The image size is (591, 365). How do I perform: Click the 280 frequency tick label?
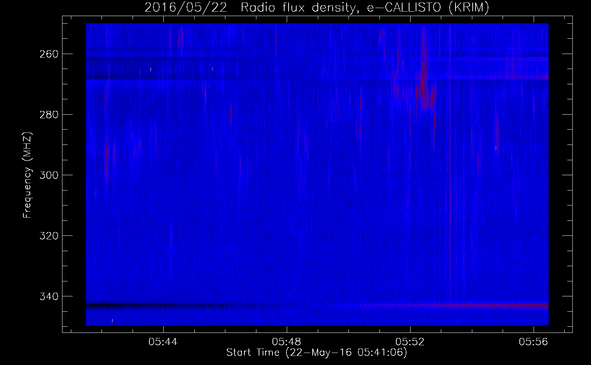[49, 114]
